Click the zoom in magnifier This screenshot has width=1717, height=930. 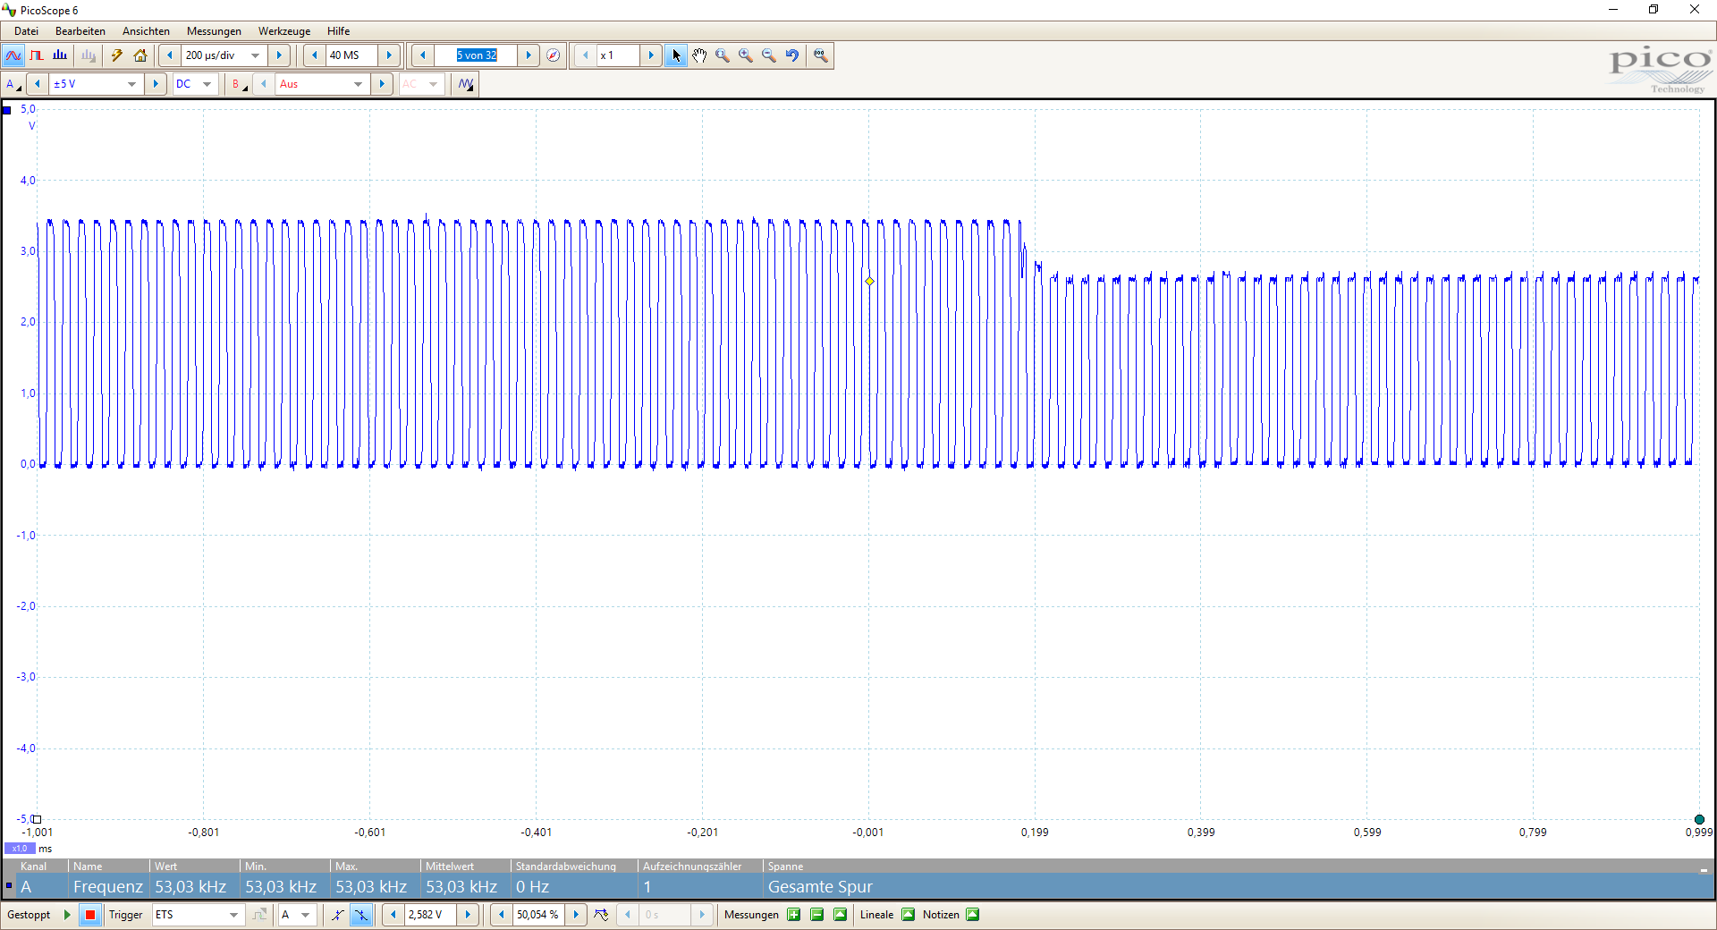tap(746, 55)
